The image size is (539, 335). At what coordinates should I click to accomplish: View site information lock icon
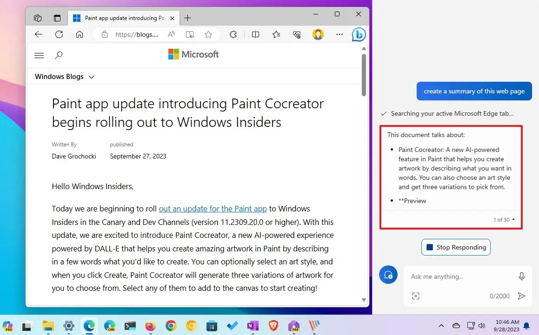coord(105,34)
